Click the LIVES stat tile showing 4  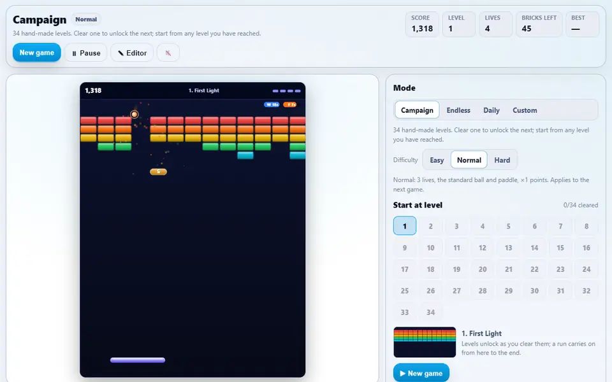[496, 24]
